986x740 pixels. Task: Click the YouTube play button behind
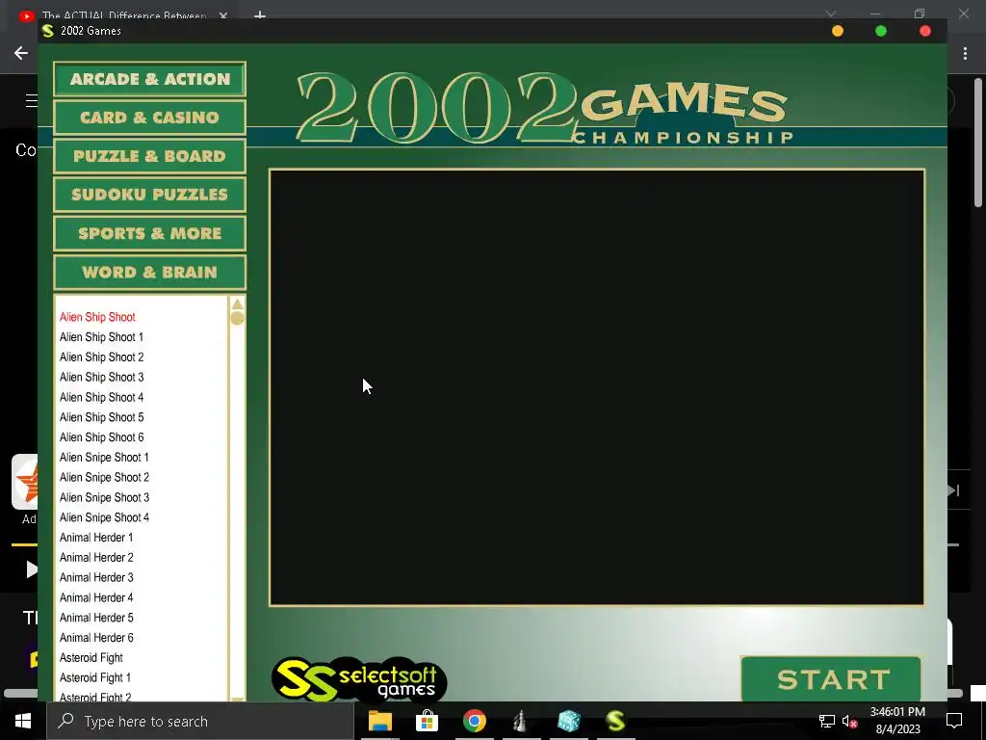point(31,569)
